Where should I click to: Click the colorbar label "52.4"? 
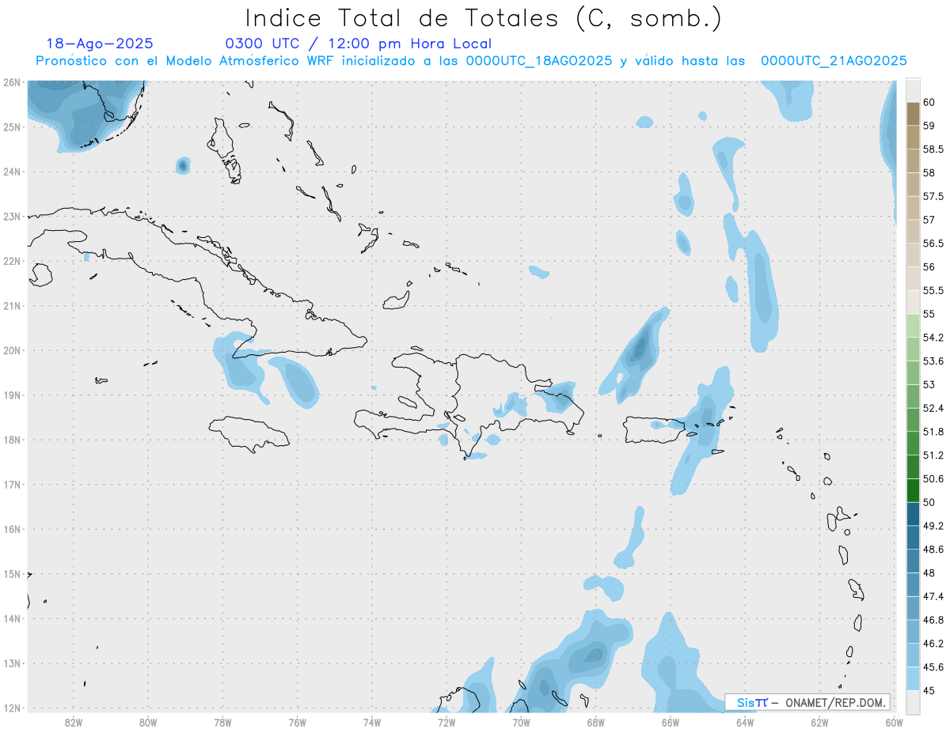933,408
